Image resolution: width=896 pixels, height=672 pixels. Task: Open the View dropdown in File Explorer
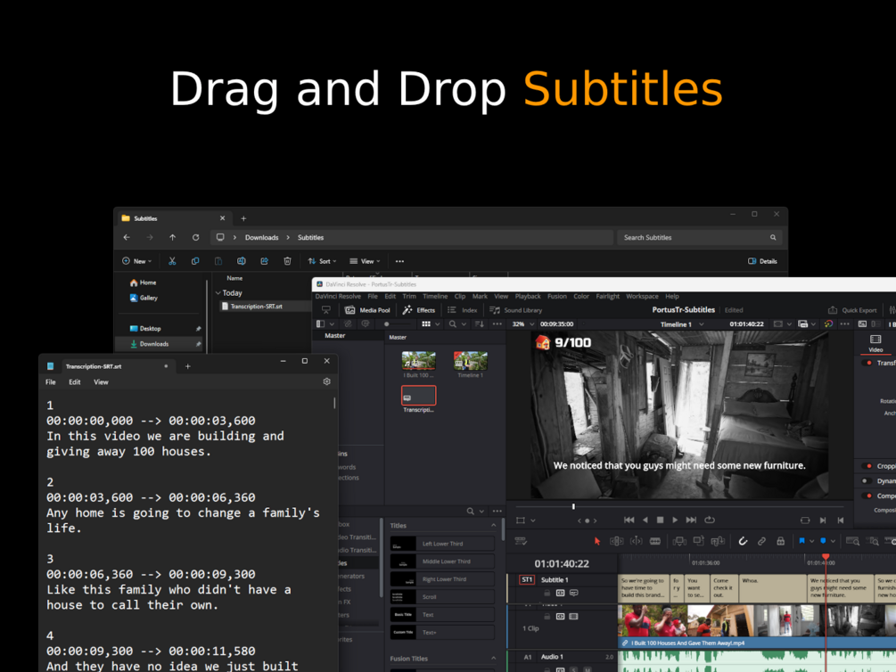(366, 261)
